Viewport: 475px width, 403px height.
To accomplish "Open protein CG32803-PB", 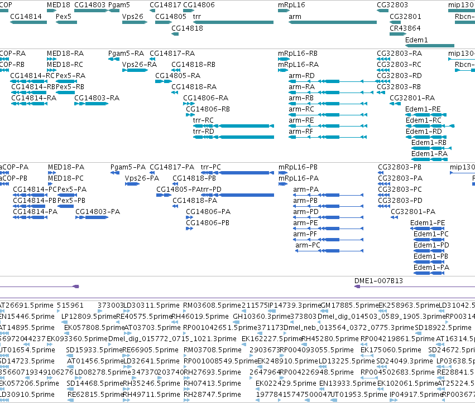I will click(400, 167).
